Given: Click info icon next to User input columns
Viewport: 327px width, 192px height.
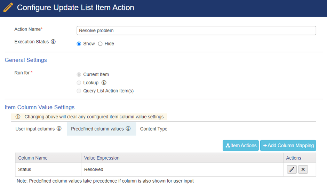Looking at the screenshot, I should (x=59, y=128).
